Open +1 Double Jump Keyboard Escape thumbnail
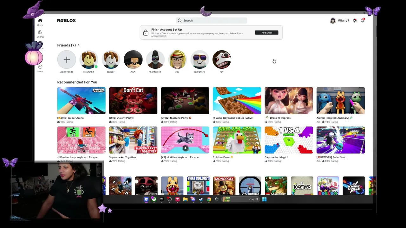The image size is (406, 228). pyautogui.click(x=81, y=140)
